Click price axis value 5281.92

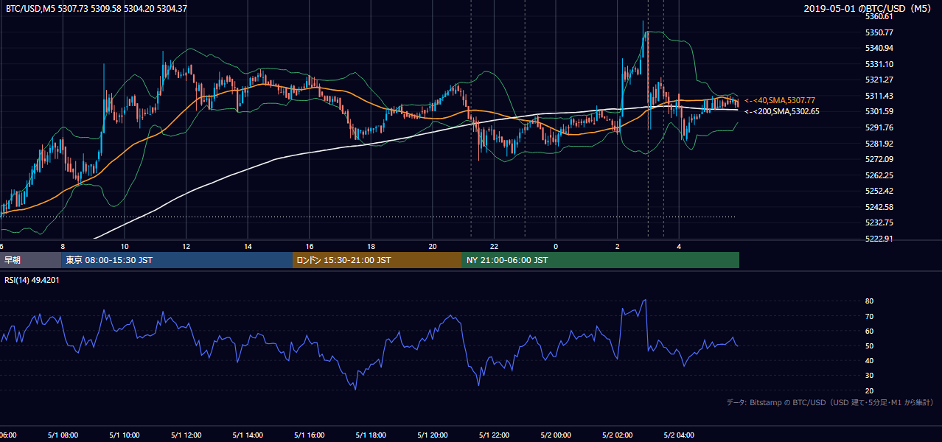880,144
